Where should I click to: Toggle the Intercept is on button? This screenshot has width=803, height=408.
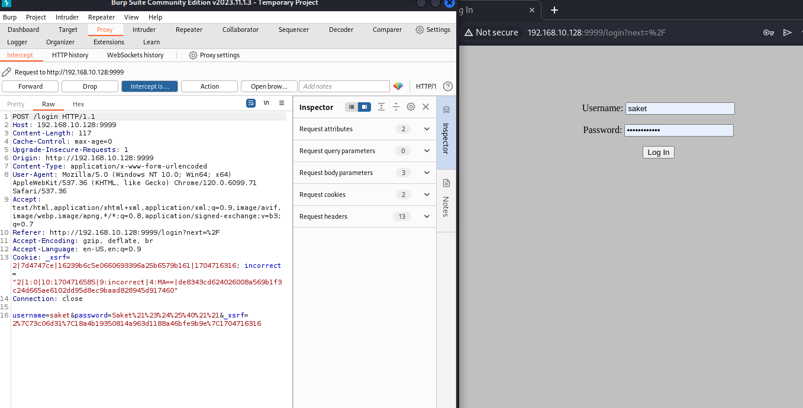click(x=150, y=86)
